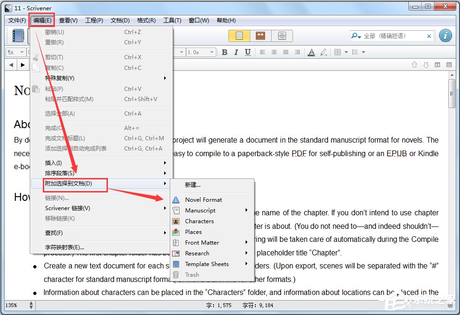Select the Manuscript submenu item
This screenshot has height=315, width=460.
click(212, 211)
